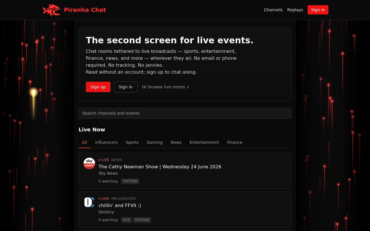This screenshot has width=370, height=231.
Task: Click the YOUTUBE badge on Sky News card
Action: [130, 181]
